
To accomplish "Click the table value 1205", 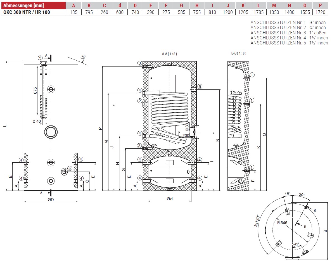I will pyautogui.click(x=243, y=12).
